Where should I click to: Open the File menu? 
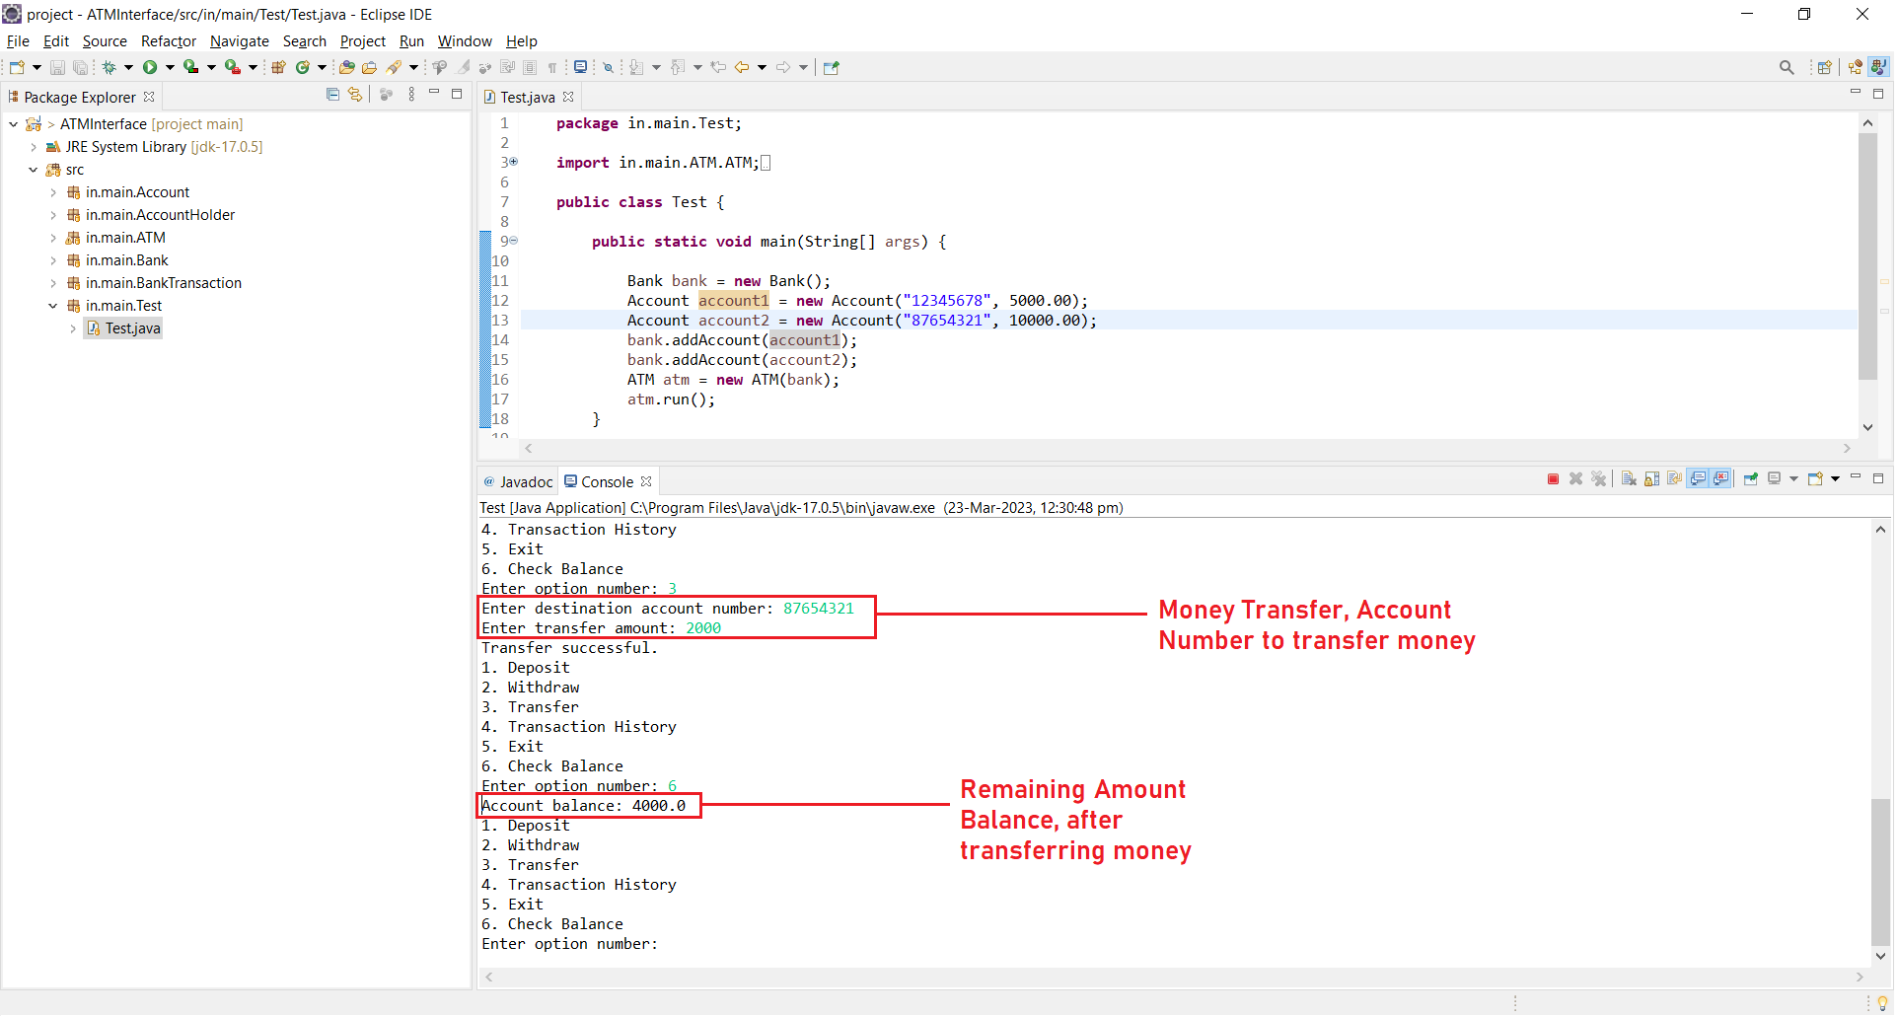pos(18,41)
